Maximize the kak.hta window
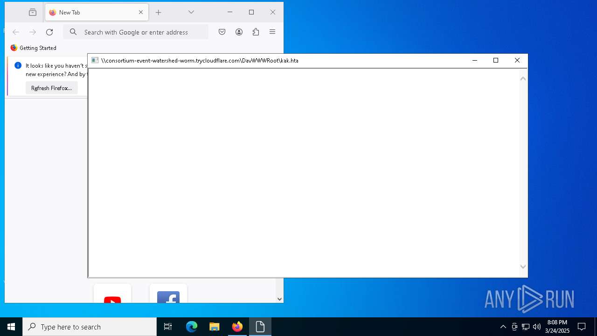597x336 pixels. tap(496, 61)
